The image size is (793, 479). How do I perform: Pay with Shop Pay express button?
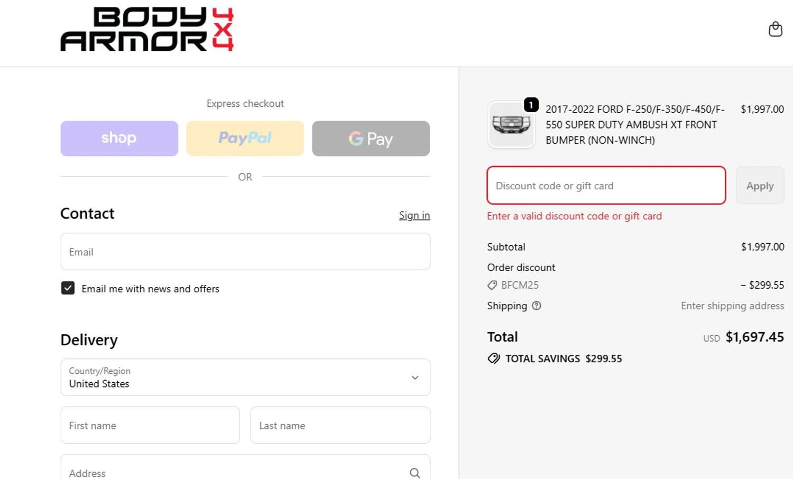[119, 139]
